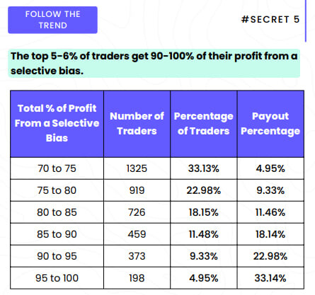Click the 11.46% payout cell
Screen dimensions: 315x295
[x=270, y=212]
